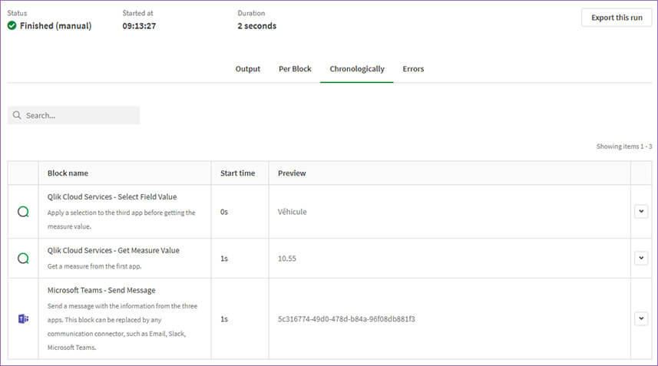The height and width of the screenshot is (366, 658).
Task: Click the Finished (manual) status text
Action: [x=55, y=25]
